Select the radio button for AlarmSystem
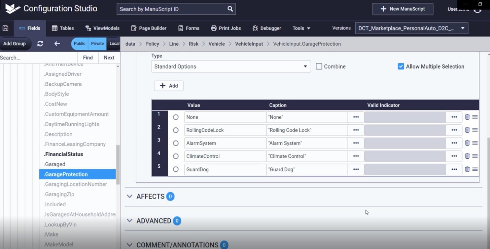 click(176, 143)
